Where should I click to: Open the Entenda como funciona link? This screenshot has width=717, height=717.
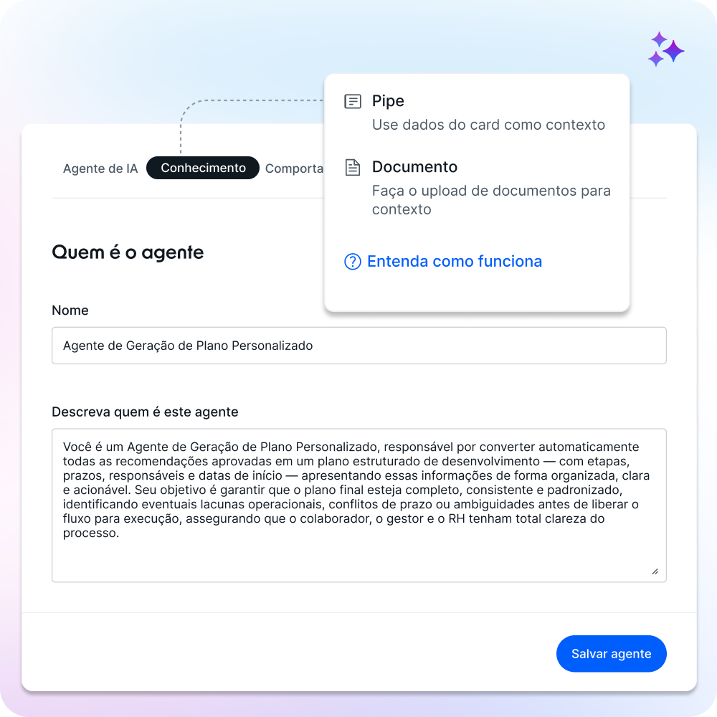[x=455, y=262]
